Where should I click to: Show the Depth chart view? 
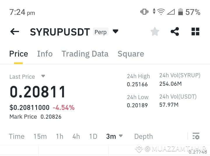[x=143, y=137]
